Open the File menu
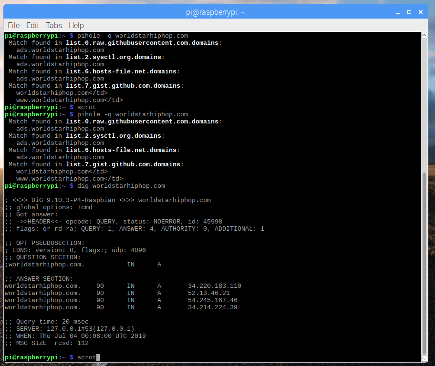 13,26
